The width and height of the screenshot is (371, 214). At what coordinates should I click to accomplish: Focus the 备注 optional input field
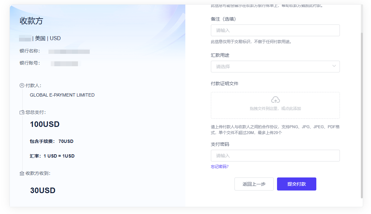[x=275, y=30]
